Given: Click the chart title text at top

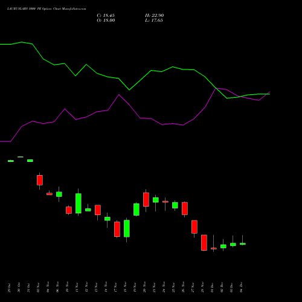Looking at the screenshot, I should pos(47,9).
